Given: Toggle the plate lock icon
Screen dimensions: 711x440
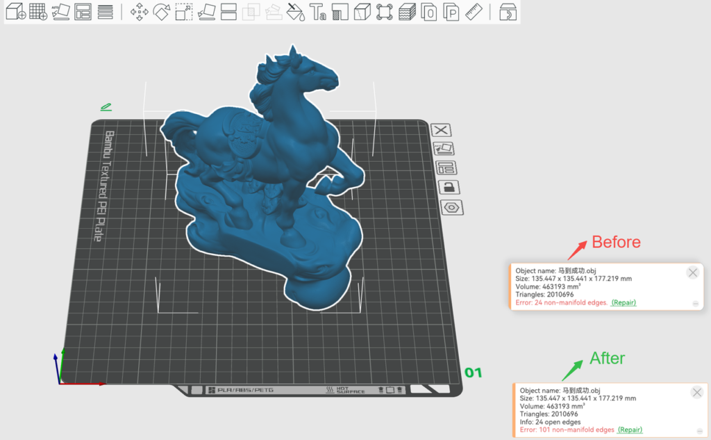Looking at the screenshot, I should 449,187.
